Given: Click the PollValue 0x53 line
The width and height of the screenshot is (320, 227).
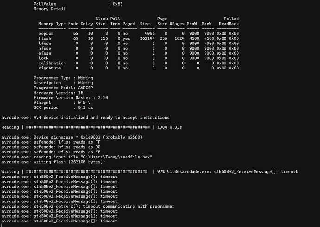Looking at the screenshot, I should (78, 4).
